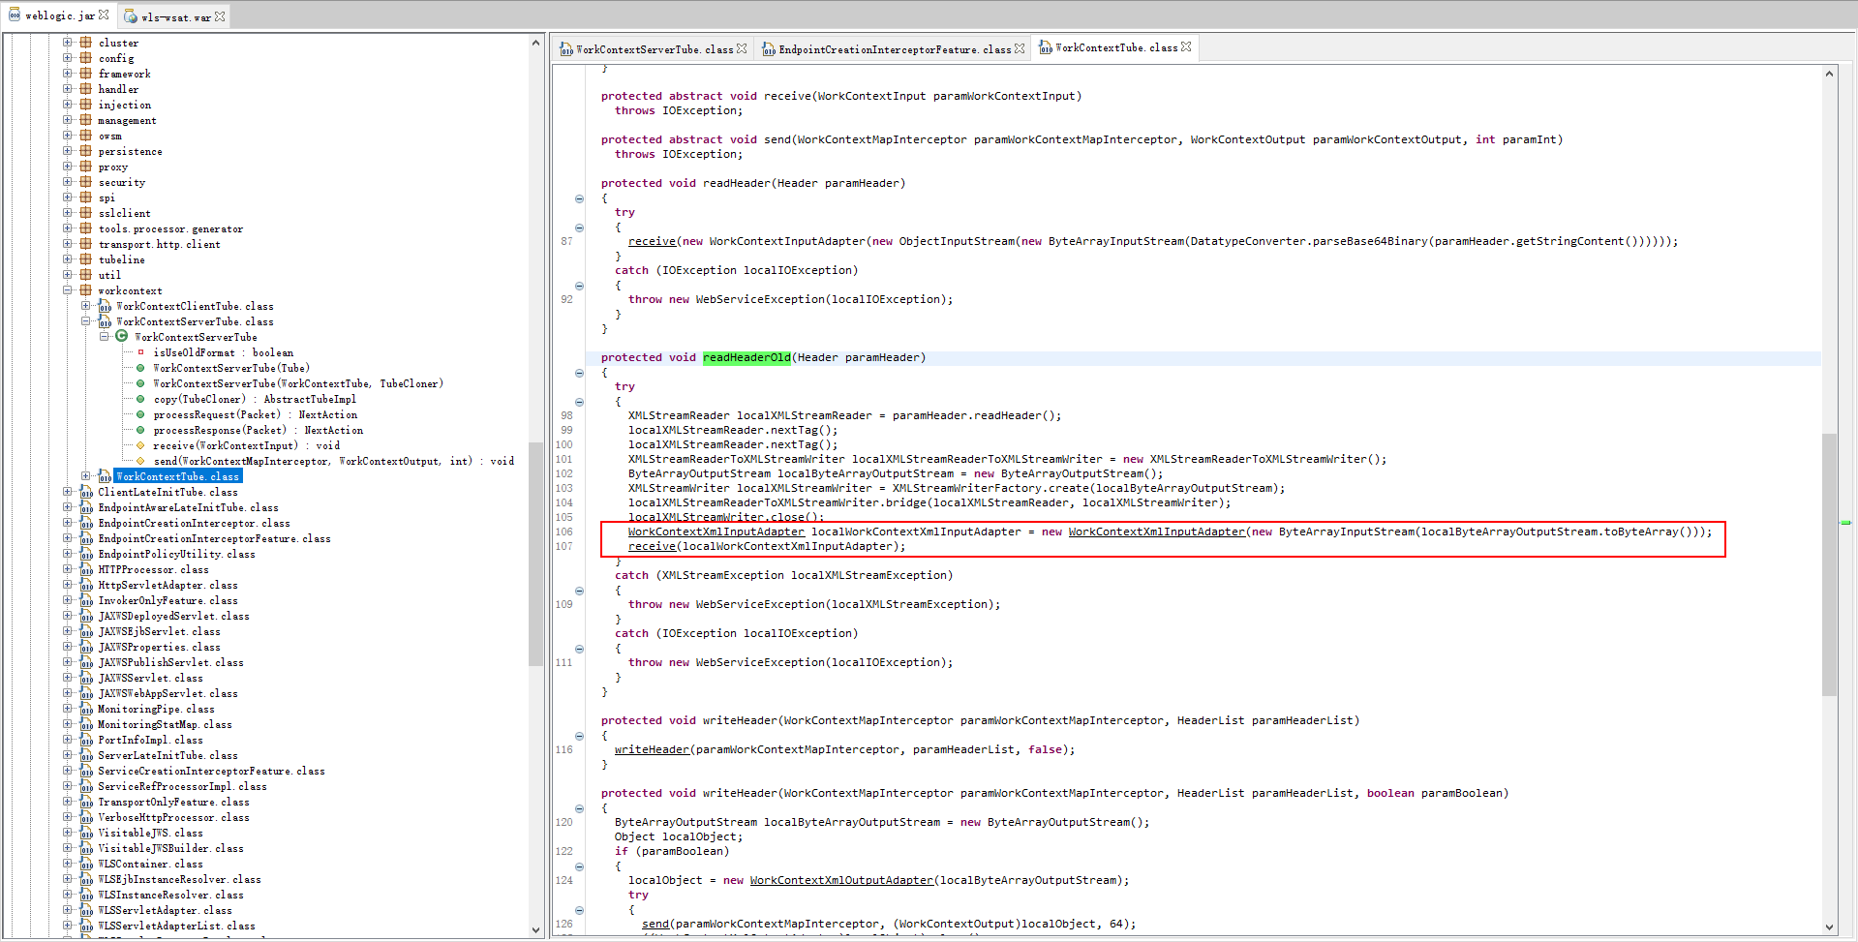Screen dimensions: 1858x942
Task: Click the WLSContainer.class file icon
Action: (86, 864)
